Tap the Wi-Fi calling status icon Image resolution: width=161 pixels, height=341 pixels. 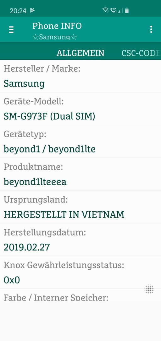click(113, 10)
